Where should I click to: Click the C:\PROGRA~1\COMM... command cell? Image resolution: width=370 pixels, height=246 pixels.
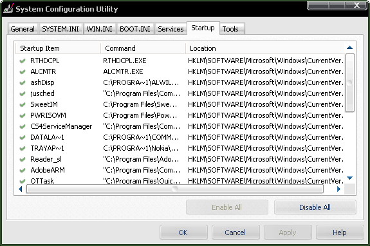pyautogui.click(x=141, y=137)
